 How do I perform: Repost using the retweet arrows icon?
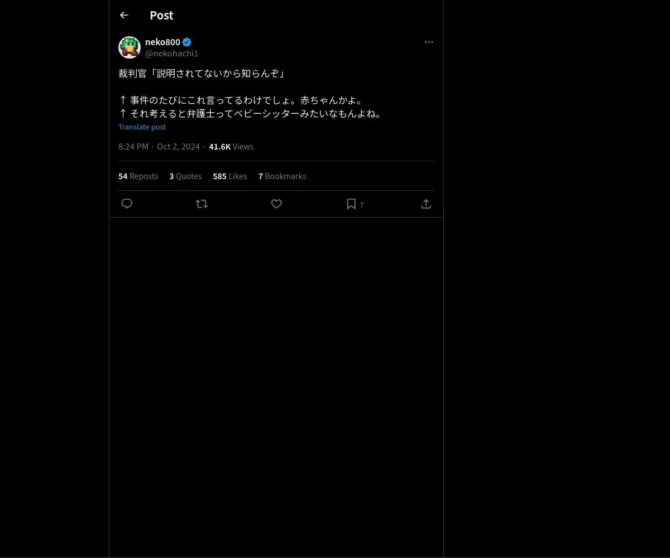(x=202, y=204)
